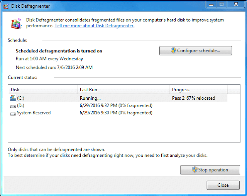The width and height of the screenshot is (247, 196).
Task: Click the large Disk Defragmenter logo icon
Action: point(16,23)
